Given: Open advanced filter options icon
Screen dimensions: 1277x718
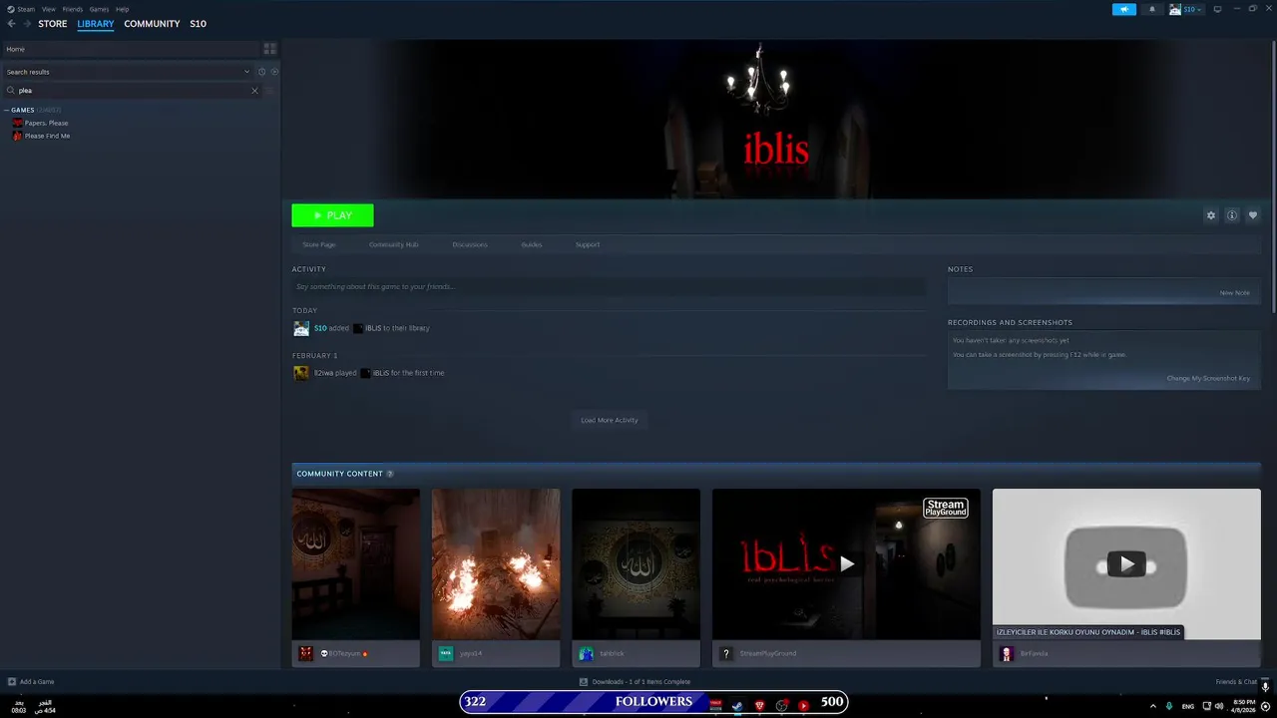Looking at the screenshot, I should (x=270, y=91).
